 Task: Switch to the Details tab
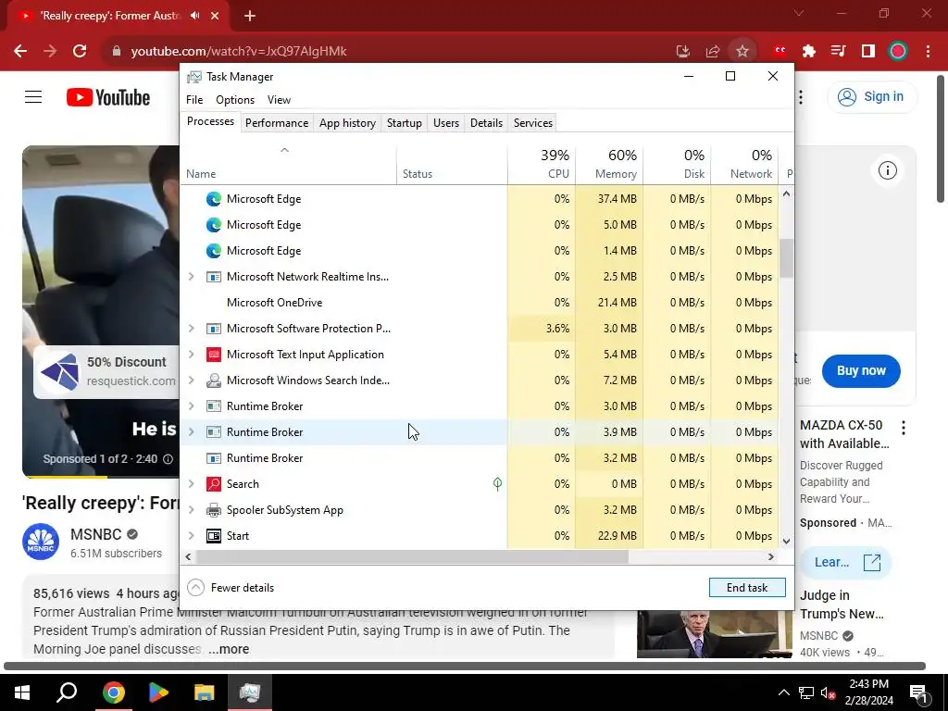coord(486,123)
